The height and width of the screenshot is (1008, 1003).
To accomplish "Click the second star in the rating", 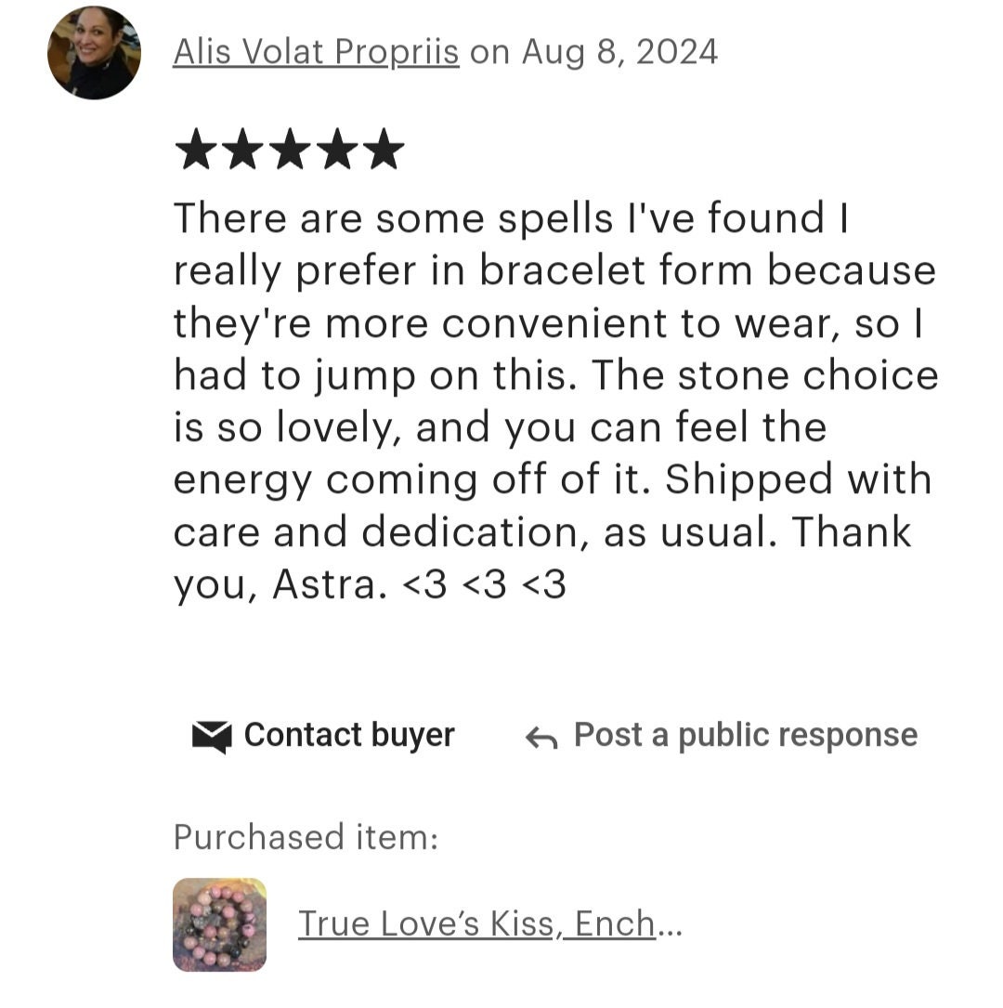I will point(243,149).
